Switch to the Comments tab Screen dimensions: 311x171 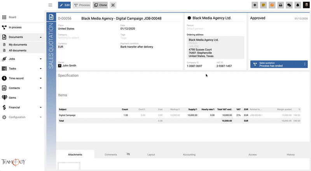pos(111,155)
